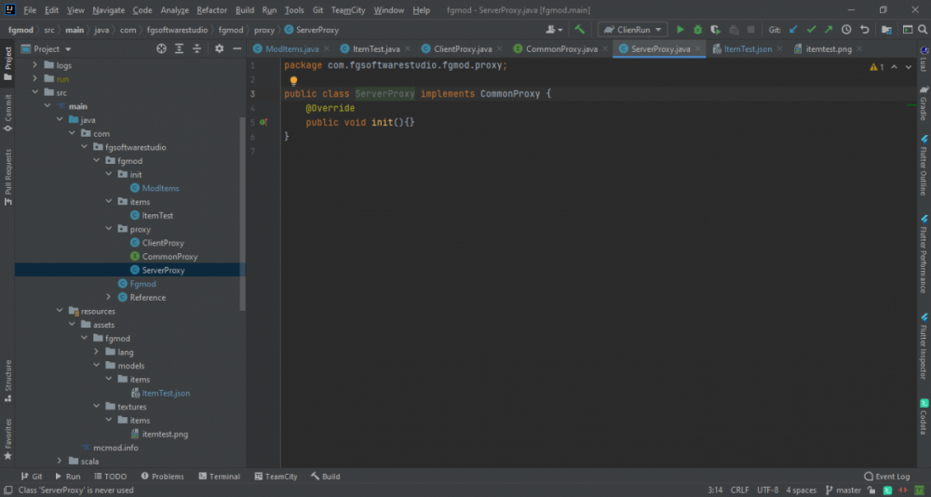Open the Codota tool window on right sidebar
931x497 pixels.
(x=924, y=417)
